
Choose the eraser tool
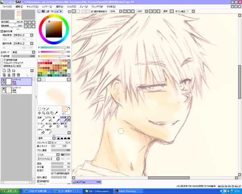point(49,125)
